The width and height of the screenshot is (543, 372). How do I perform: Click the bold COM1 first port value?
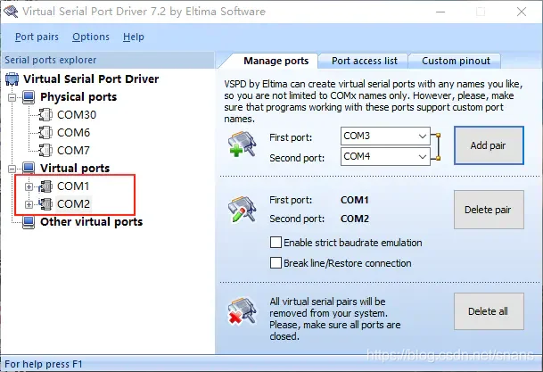pyautogui.click(x=355, y=200)
